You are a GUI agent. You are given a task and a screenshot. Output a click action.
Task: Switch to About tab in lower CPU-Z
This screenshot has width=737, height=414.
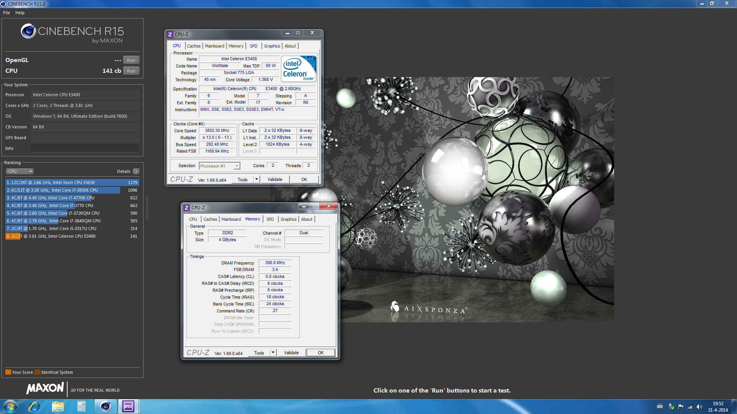tap(307, 219)
